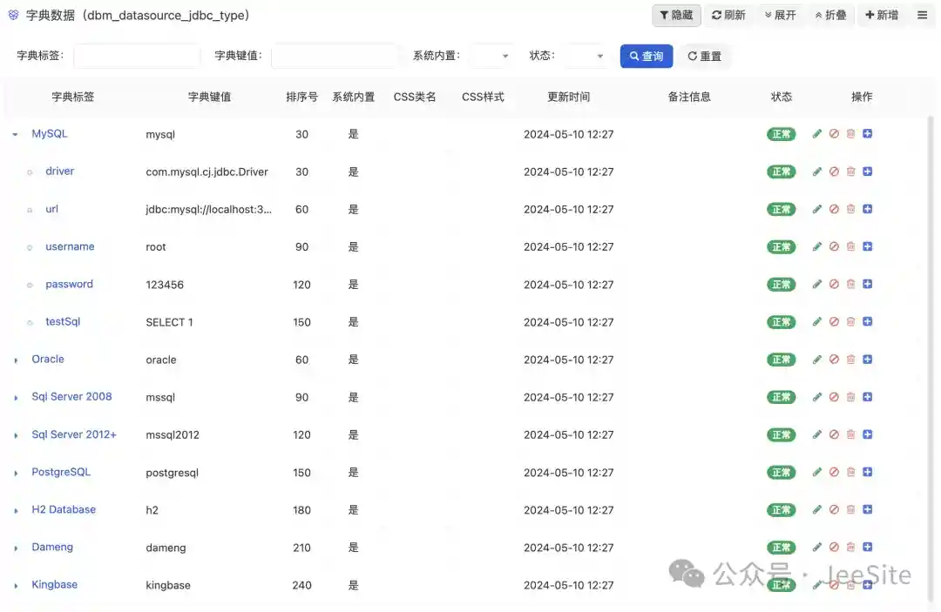
Task: Click the disable icon in the Oracle row
Action: [834, 360]
